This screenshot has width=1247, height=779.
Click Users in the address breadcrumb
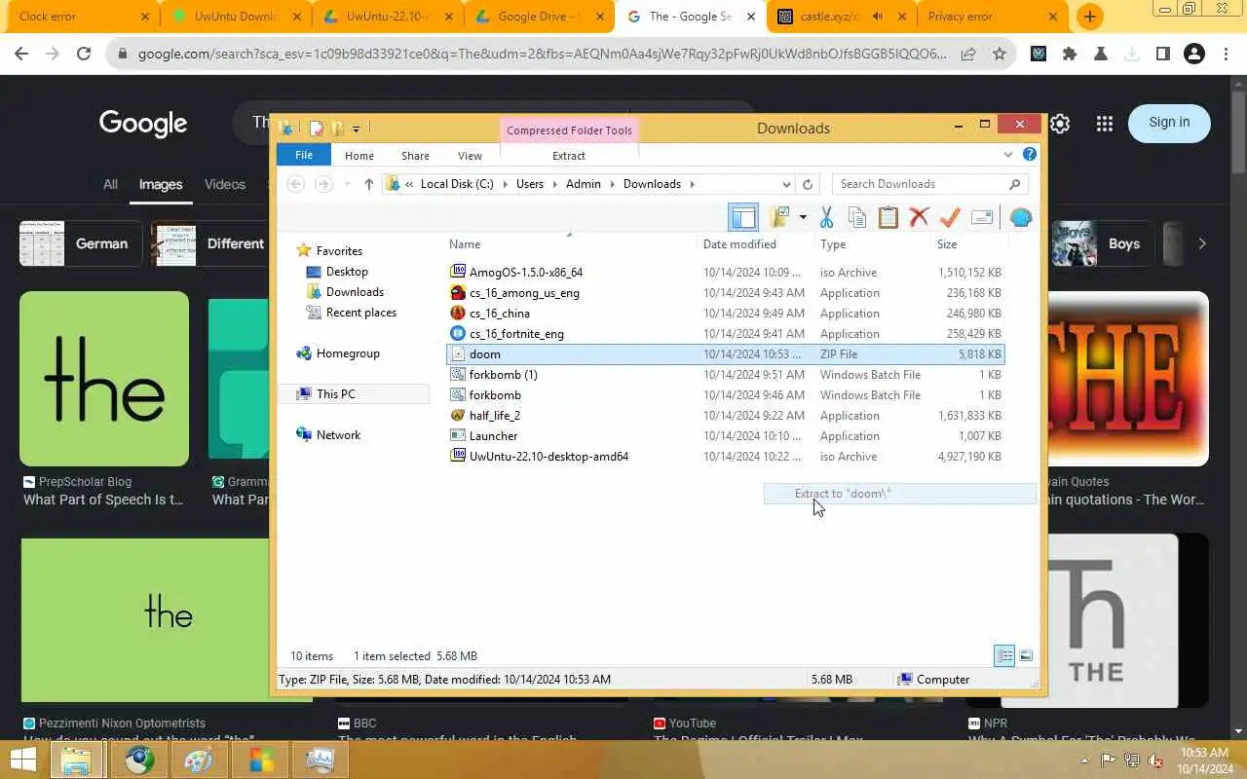point(530,184)
